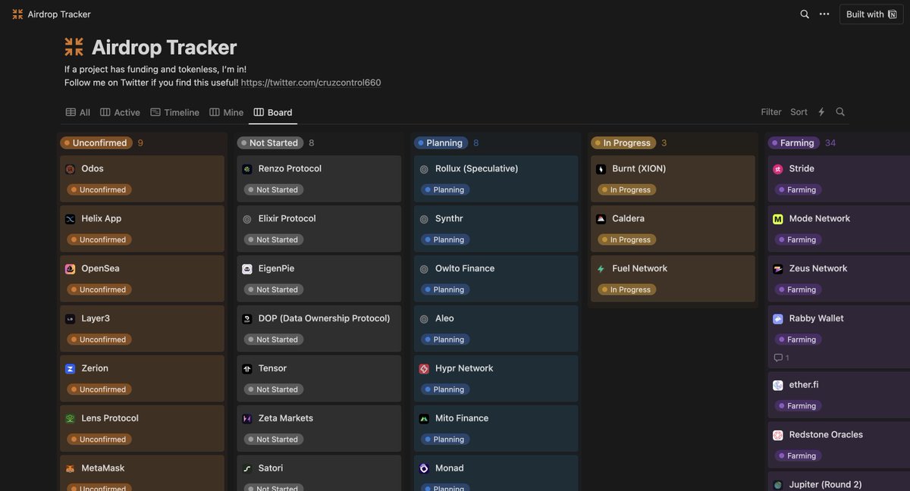Switch to the Timeline view tab
Viewport: 910px width, 491px height.
tap(175, 112)
